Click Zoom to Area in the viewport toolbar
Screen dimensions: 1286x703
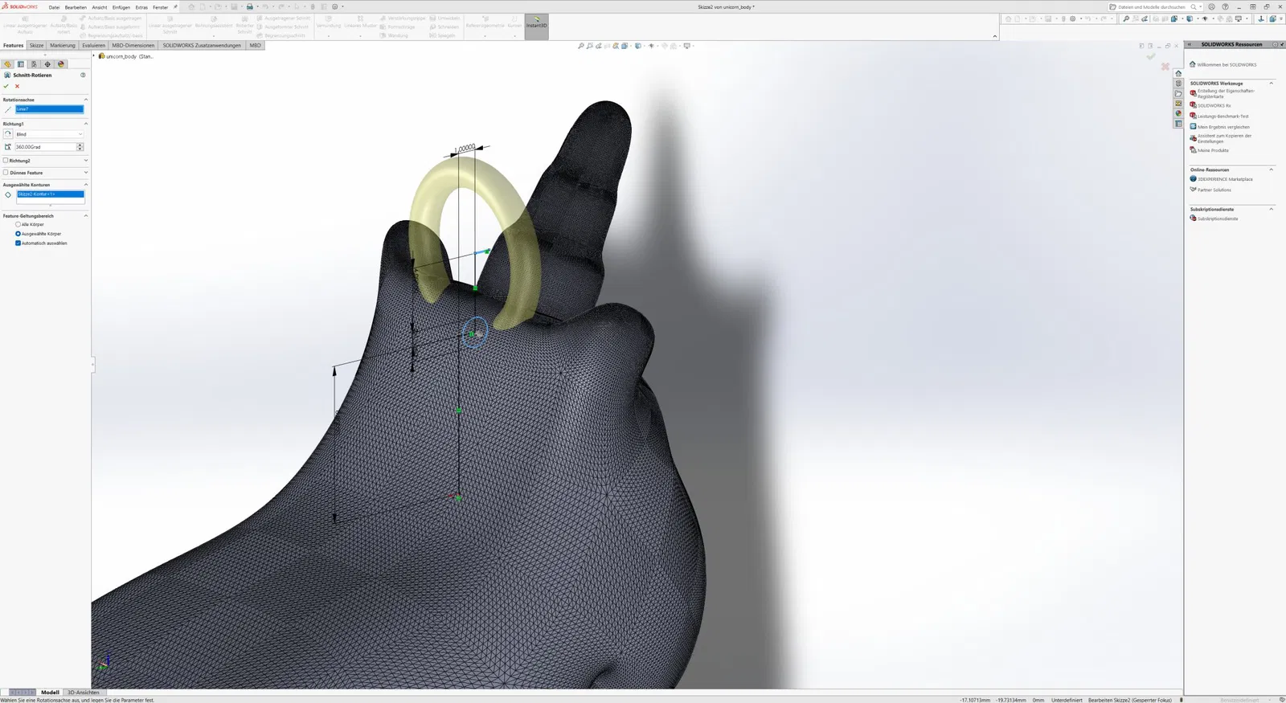pyautogui.click(x=590, y=46)
